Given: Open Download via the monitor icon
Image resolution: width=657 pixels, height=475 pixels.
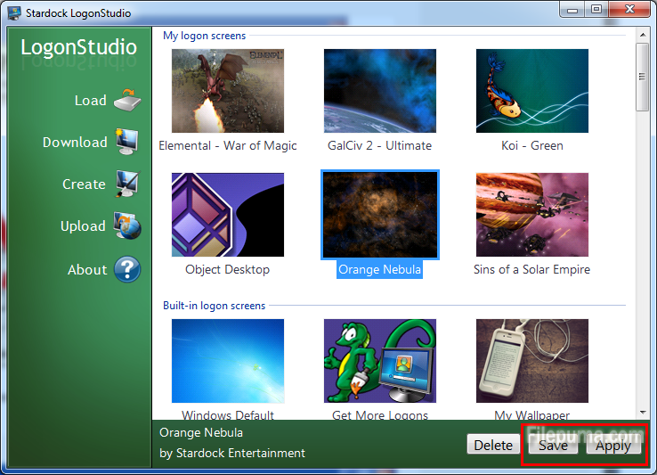Looking at the screenshot, I should click(127, 142).
